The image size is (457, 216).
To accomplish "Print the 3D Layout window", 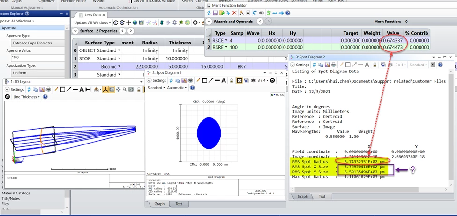I will (48, 90).
